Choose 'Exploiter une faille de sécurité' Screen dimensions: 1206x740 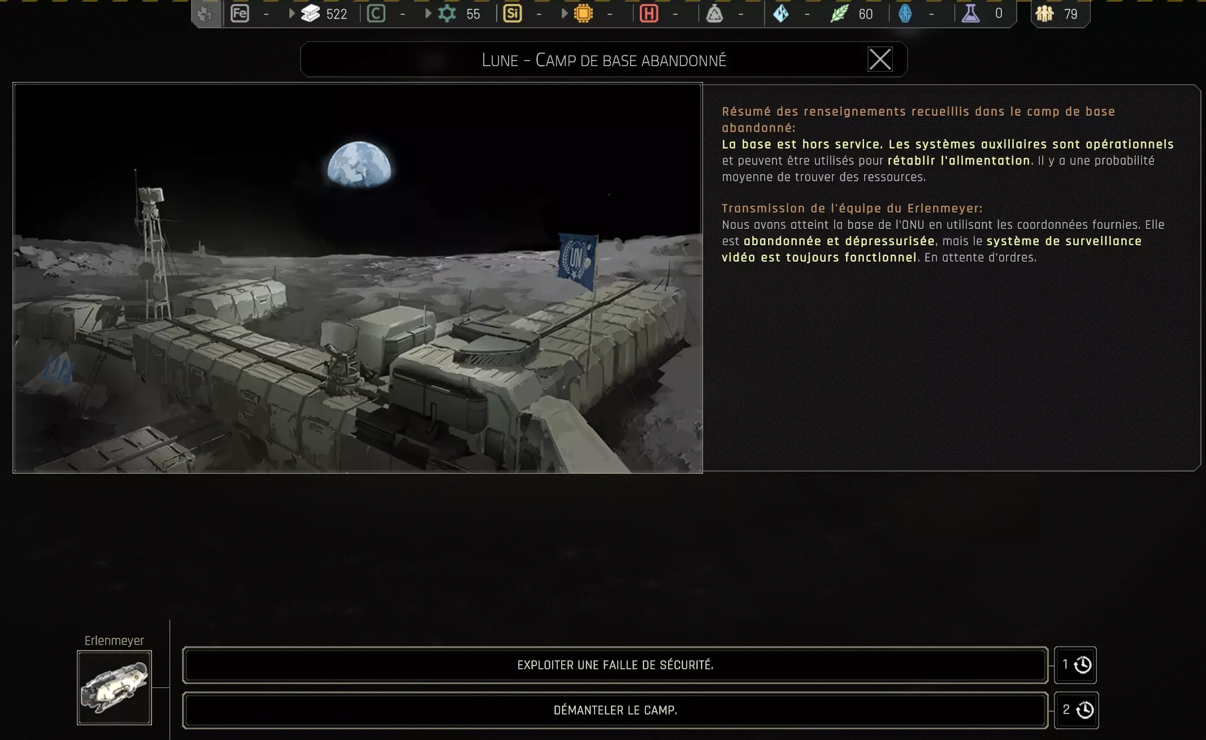(615, 665)
